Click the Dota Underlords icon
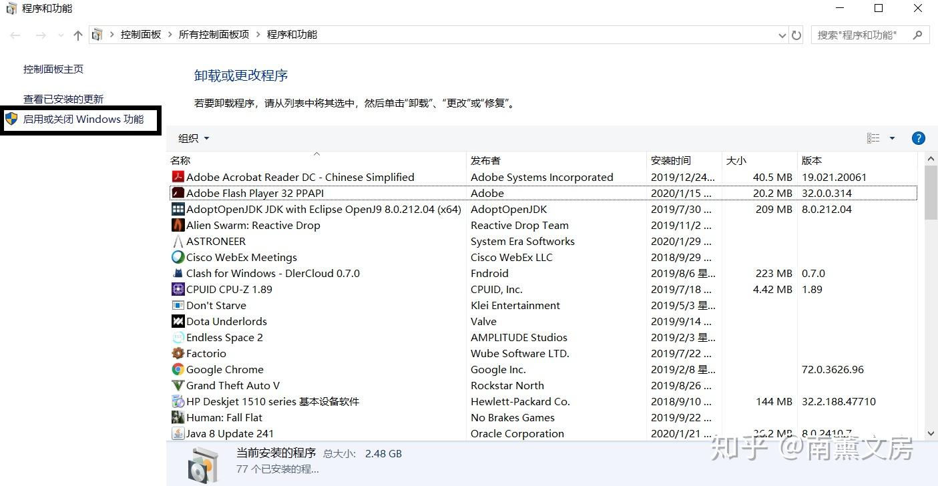The width and height of the screenshot is (938, 486). click(178, 321)
